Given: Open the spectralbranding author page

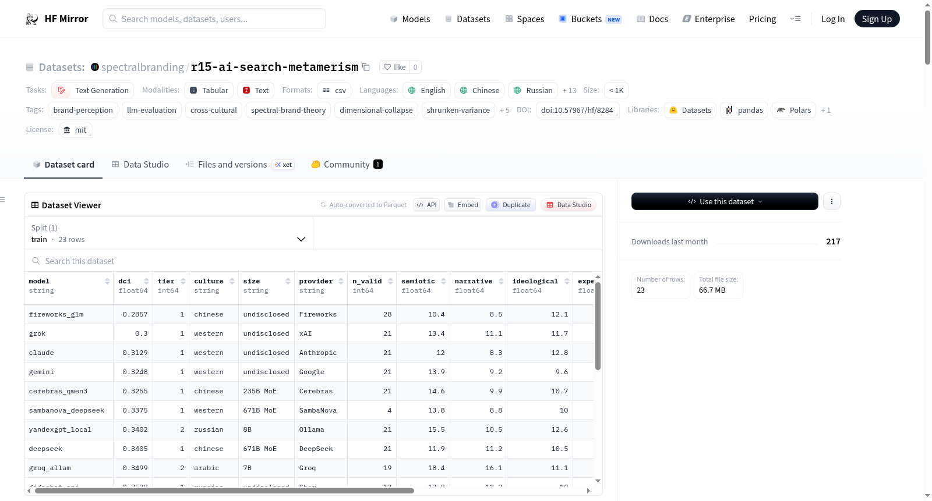Looking at the screenshot, I should (x=143, y=67).
